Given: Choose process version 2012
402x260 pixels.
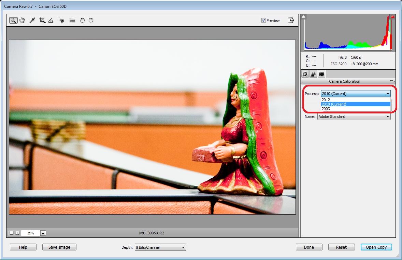Looking at the screenshot, I should pos(356,99).
